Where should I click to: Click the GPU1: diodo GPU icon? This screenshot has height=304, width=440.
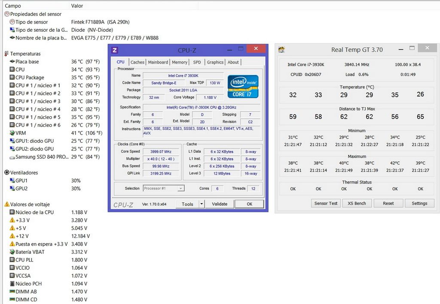click(x=12, y=141)
